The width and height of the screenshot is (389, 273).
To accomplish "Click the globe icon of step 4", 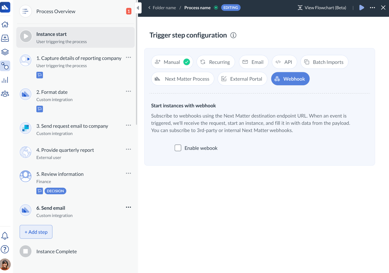I will (x=26, y=152).
